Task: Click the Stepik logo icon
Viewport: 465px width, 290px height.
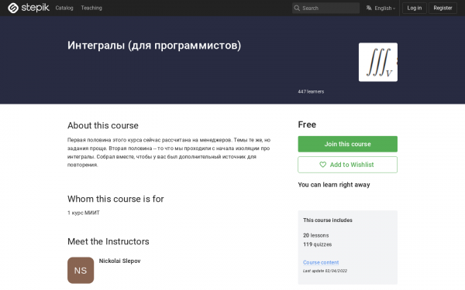Action: tap(13, 8)
